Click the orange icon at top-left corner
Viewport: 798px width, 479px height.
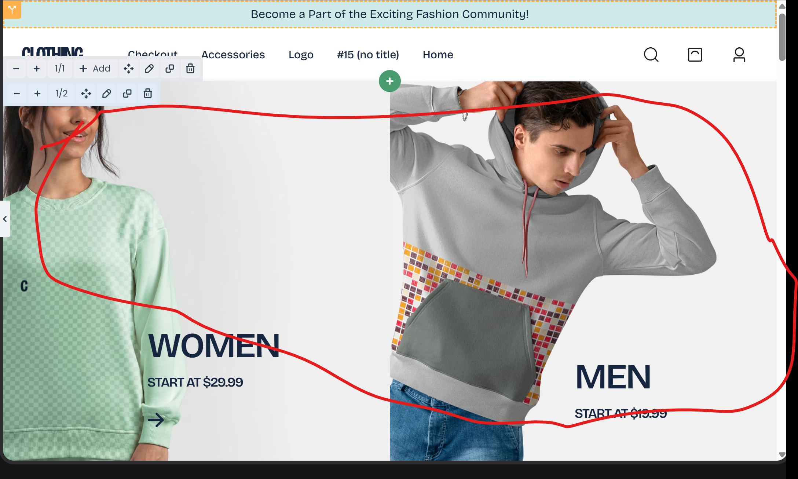(x=12, y=10)
